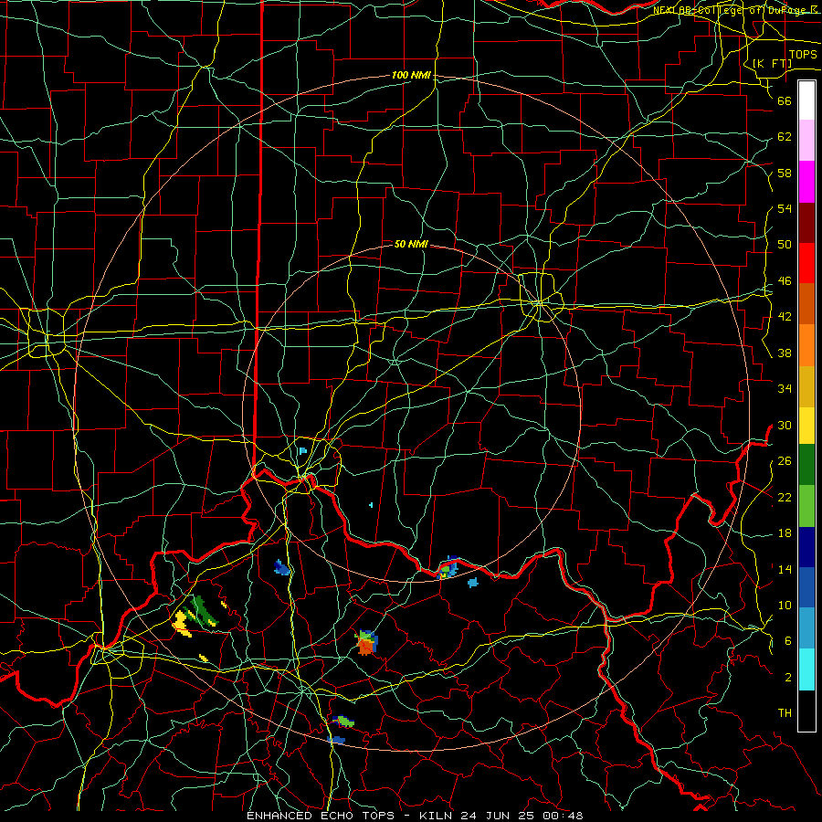Click the '38' legend value
Screen dimensions: 822x822
click(785, 353)
